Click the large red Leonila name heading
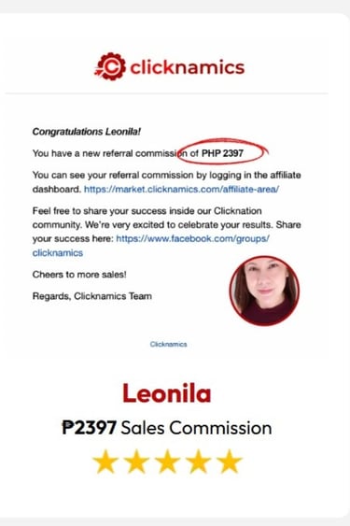Screen dimensions: 350x526 pyautogui.click(x=167, y=393)
